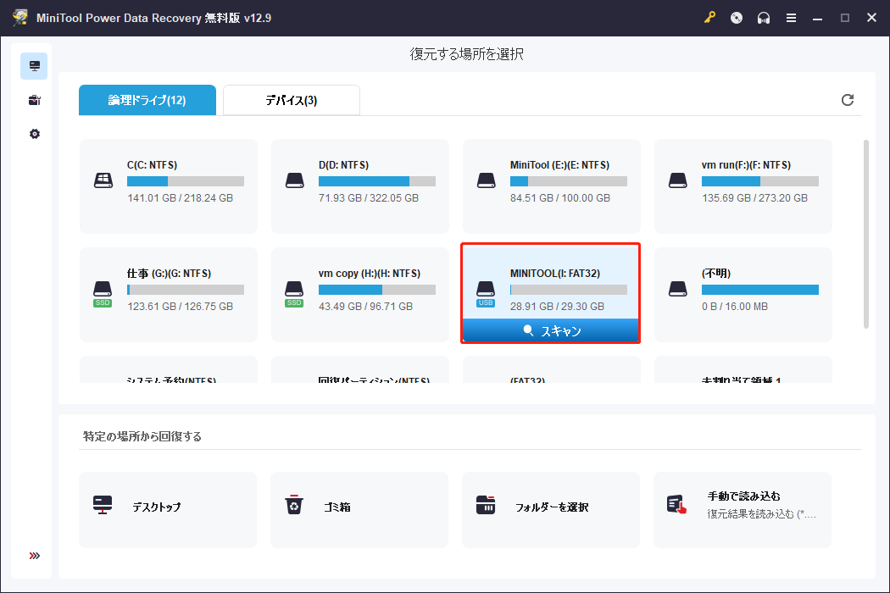The image size is (890, 593).
Task: Select the data recovery monitor sidebar icon
Action: point(34,66)
